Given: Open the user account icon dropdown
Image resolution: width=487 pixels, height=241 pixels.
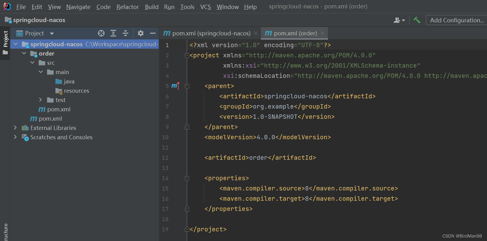Looking at the screenshot, I should point(399,20).
